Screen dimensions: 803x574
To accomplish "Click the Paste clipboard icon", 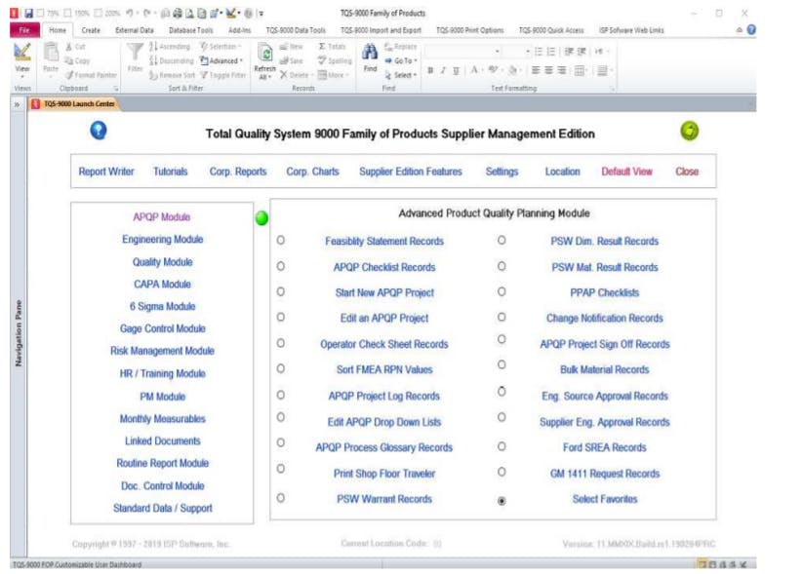I will coord(51,53).
